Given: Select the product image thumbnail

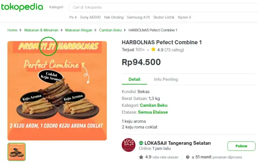Looking at the screenshot, I should pos(16,152).
